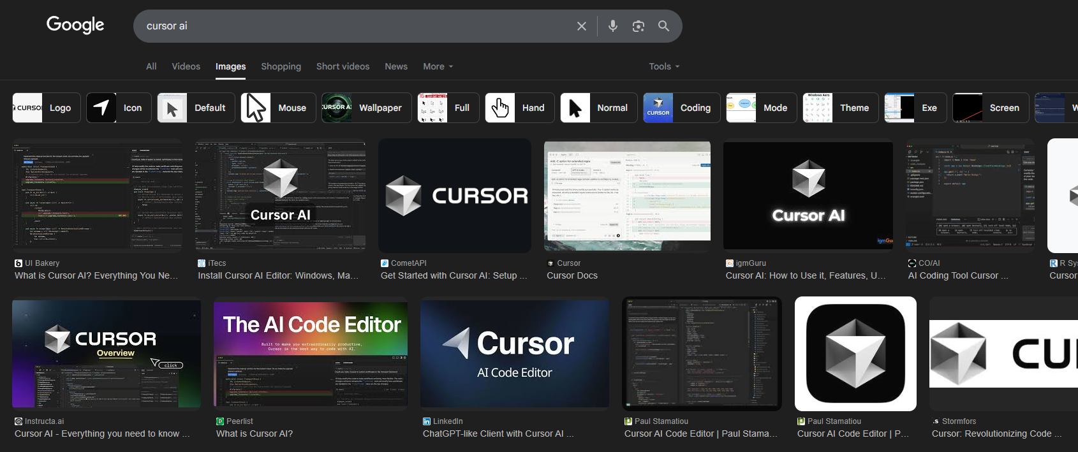Screen dimensions: 1078x452
Task: Open 'The AI Code Editor' Peerlist thumbnail
Action: point(311,354)
